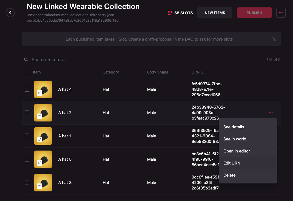Check the A hat 4 checkbox
Image resolution: width=293 pixels, height=201 pixels.
coord(27,89)
